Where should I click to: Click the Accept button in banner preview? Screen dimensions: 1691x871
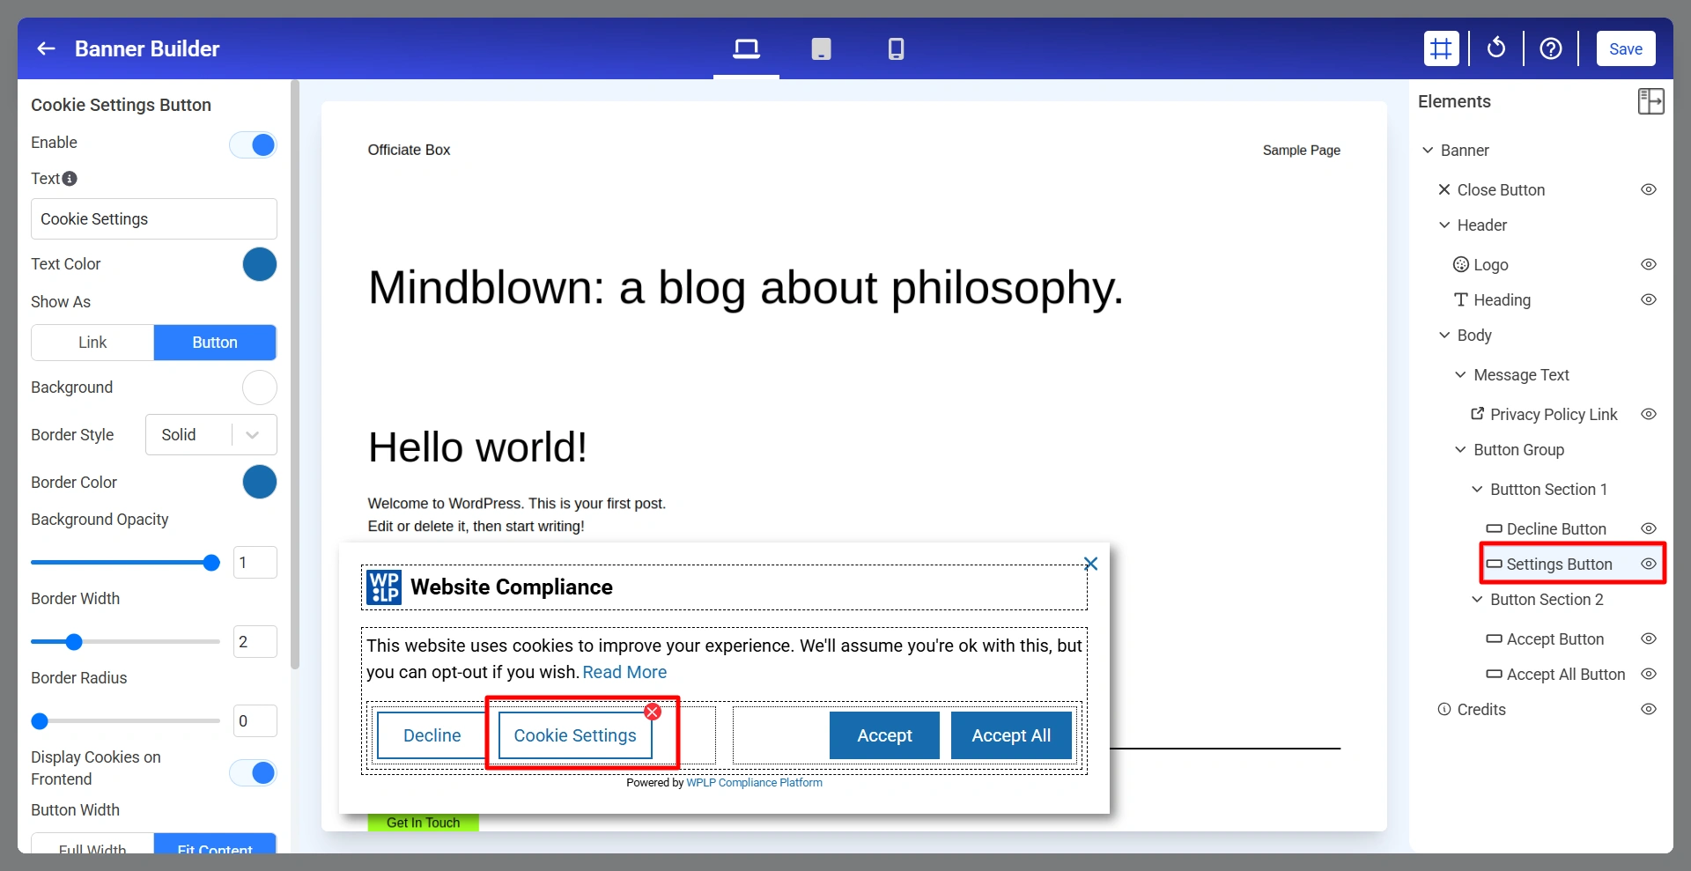point(884,735)
